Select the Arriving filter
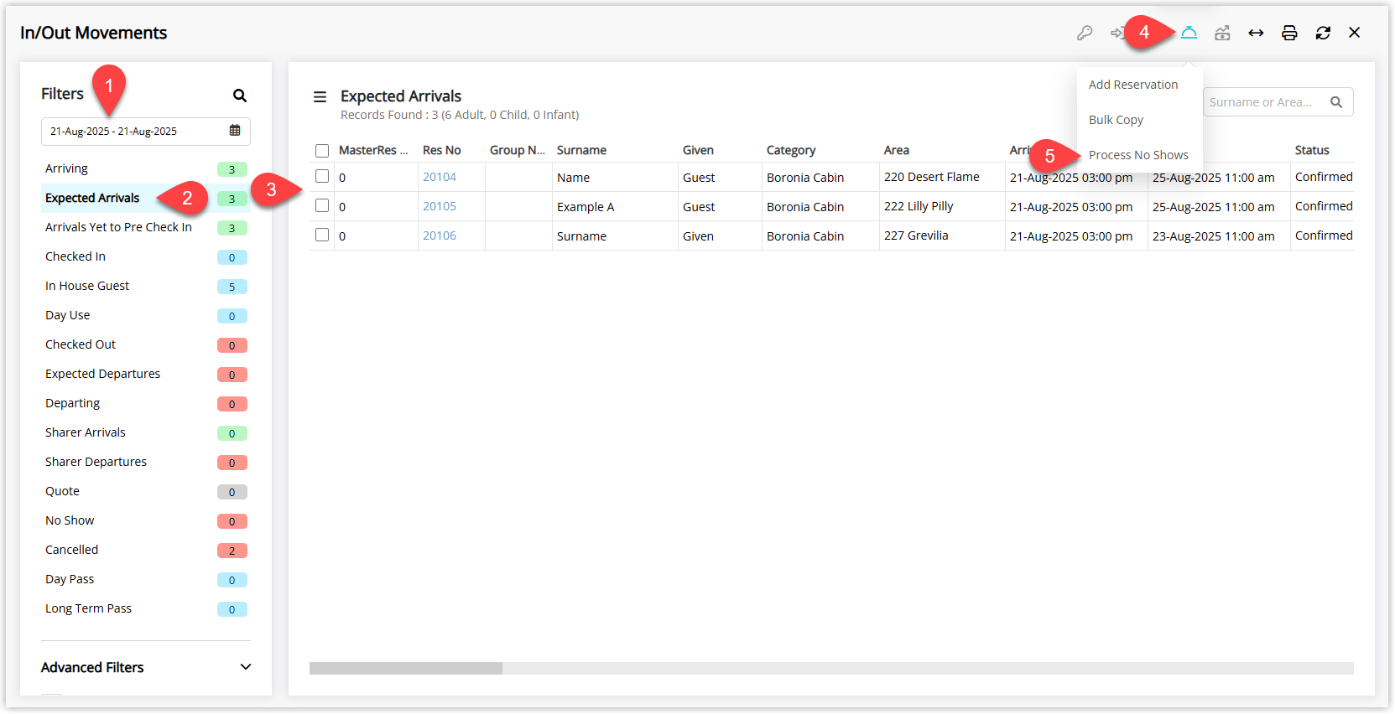1395x714 pixels. pos(146,168)
